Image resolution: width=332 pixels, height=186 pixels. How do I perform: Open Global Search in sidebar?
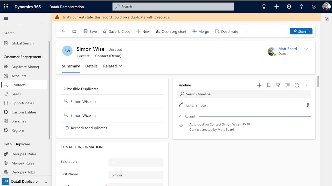click(x=24, y=43)
